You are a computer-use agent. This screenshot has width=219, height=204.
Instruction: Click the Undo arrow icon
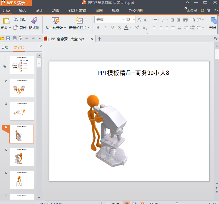(27, 39)
